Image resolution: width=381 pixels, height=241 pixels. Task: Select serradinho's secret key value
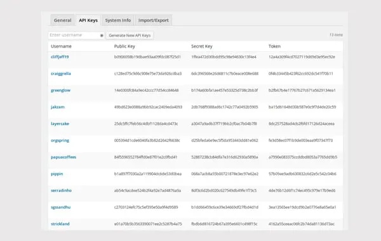click(224, 190)
